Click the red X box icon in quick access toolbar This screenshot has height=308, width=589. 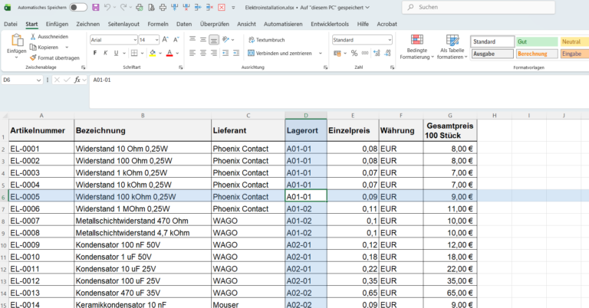pyautogui.click(x=222, y=7)
